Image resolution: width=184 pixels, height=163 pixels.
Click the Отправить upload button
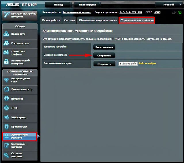point(104,64)
